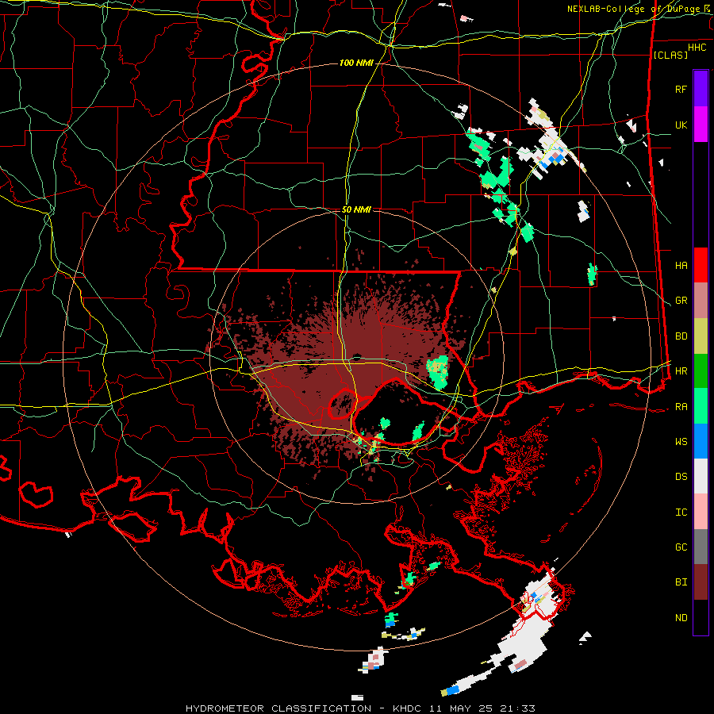Click the RF legend label
The height and width of the screenshot is (714, 714).
[x=681, y=89]
